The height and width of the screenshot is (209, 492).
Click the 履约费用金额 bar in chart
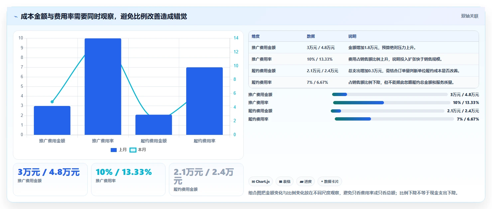154,125
